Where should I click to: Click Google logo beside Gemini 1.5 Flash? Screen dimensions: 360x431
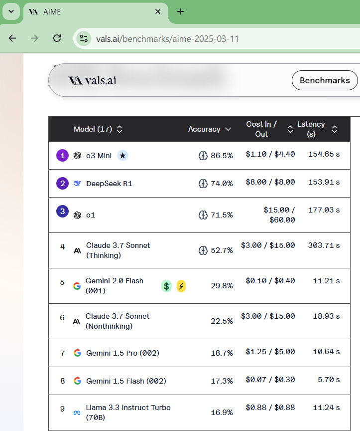coord(77,381)
